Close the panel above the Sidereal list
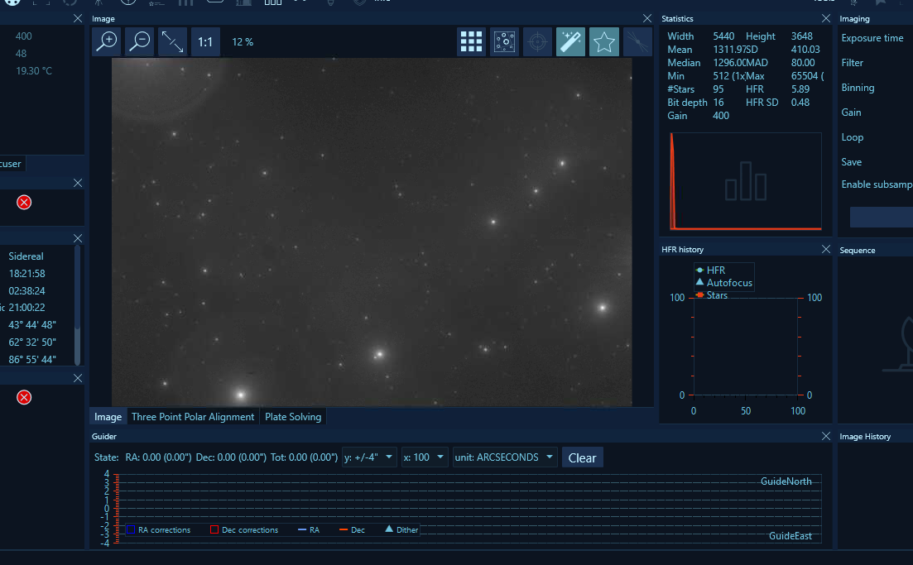This screenshot has height=565, width=913. click(x=78, y=183)
